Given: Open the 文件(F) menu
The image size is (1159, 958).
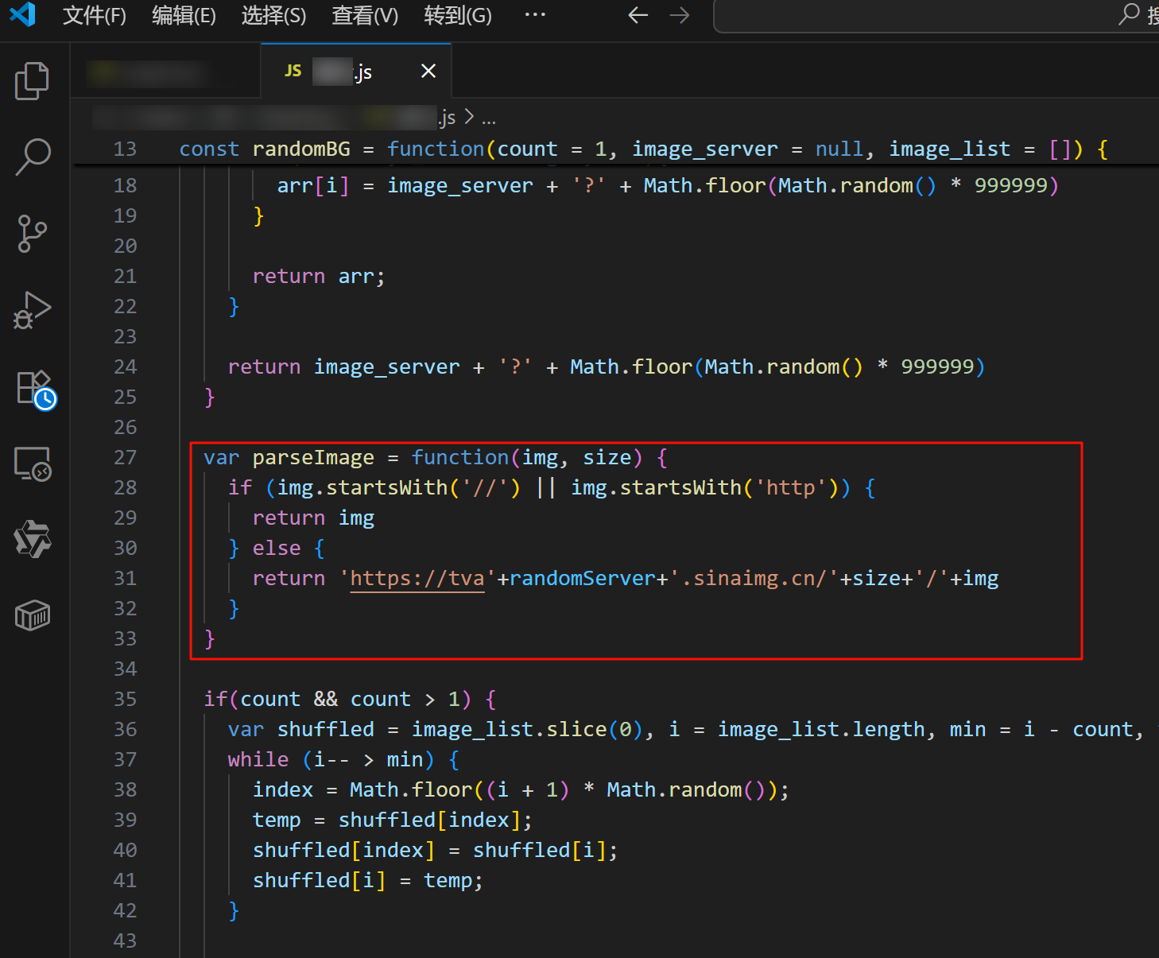Looking at the screenshot, I should point(95,15).
